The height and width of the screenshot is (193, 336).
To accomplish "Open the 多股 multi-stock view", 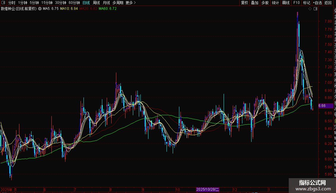I will pos(265,3).
